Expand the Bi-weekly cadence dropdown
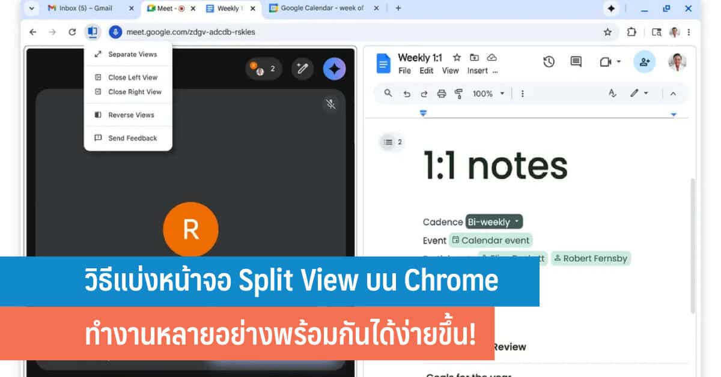721x377 pixels. (x=494, y=222)
